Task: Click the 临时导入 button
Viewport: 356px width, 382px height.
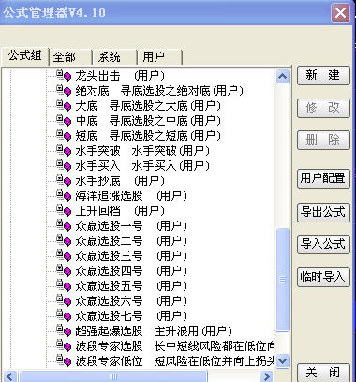Action: coord(323,277)
